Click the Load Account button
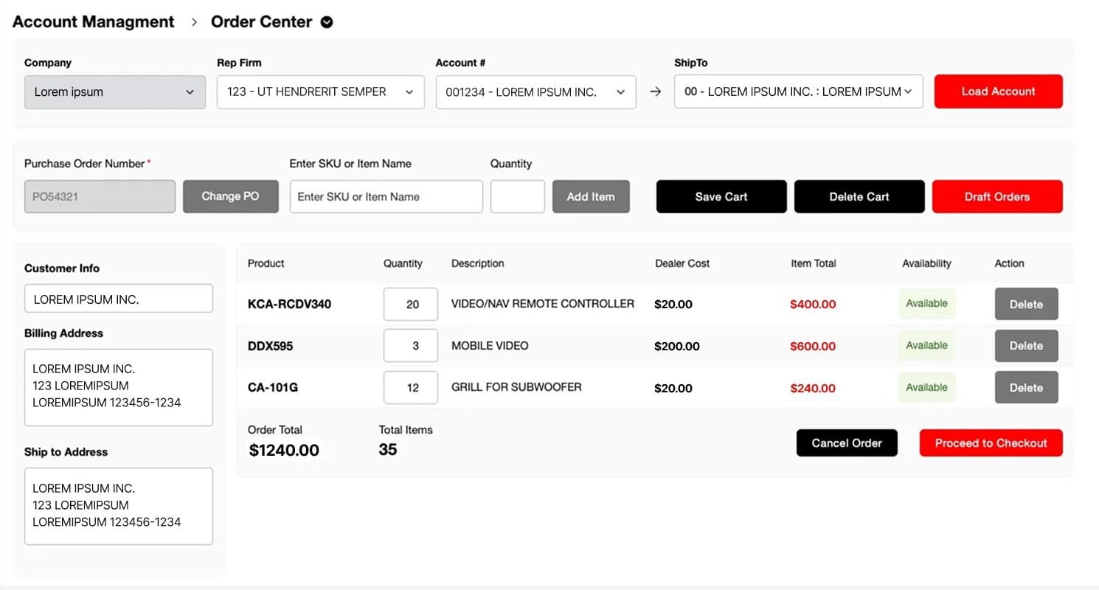The width and height of the screenshot is (1099, 590). point(999,91)
